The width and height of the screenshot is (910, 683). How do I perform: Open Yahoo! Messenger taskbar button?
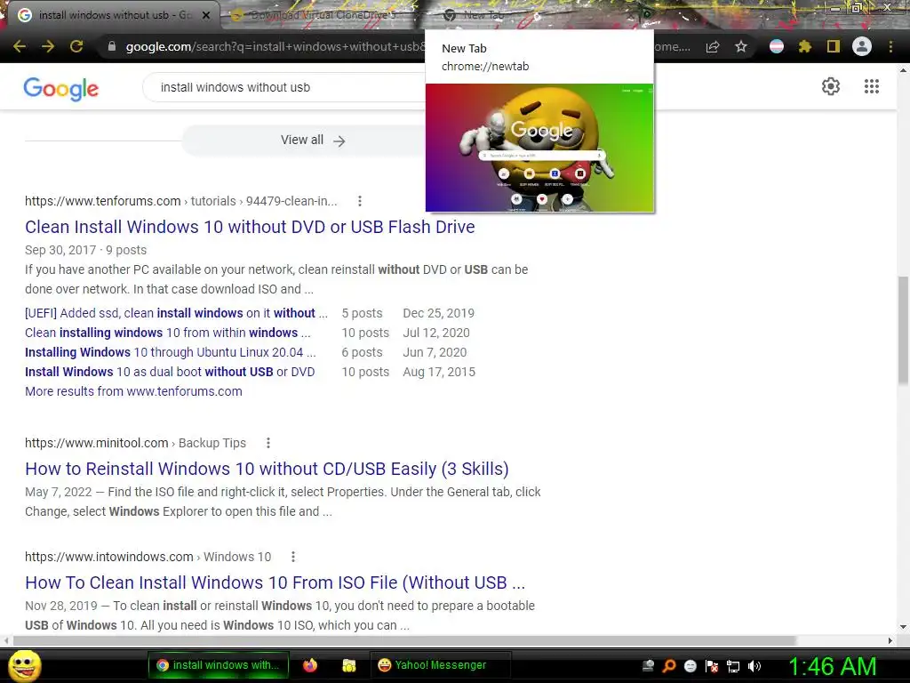[440, 665]
